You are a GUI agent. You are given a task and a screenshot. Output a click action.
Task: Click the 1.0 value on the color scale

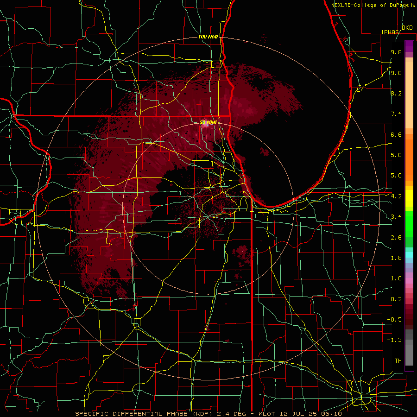(x=396, y=278)
